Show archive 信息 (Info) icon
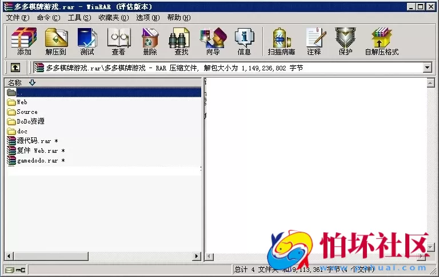The height and width of the screenshot is (277, 439). (244, 41)
